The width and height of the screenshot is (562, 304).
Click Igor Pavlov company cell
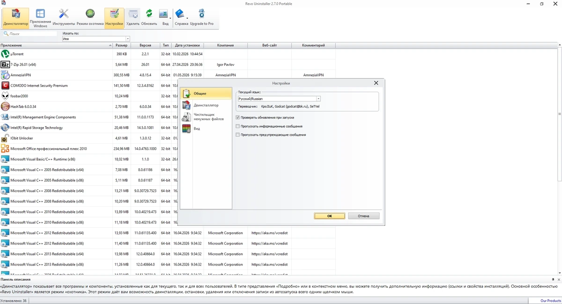coord(225,65)
